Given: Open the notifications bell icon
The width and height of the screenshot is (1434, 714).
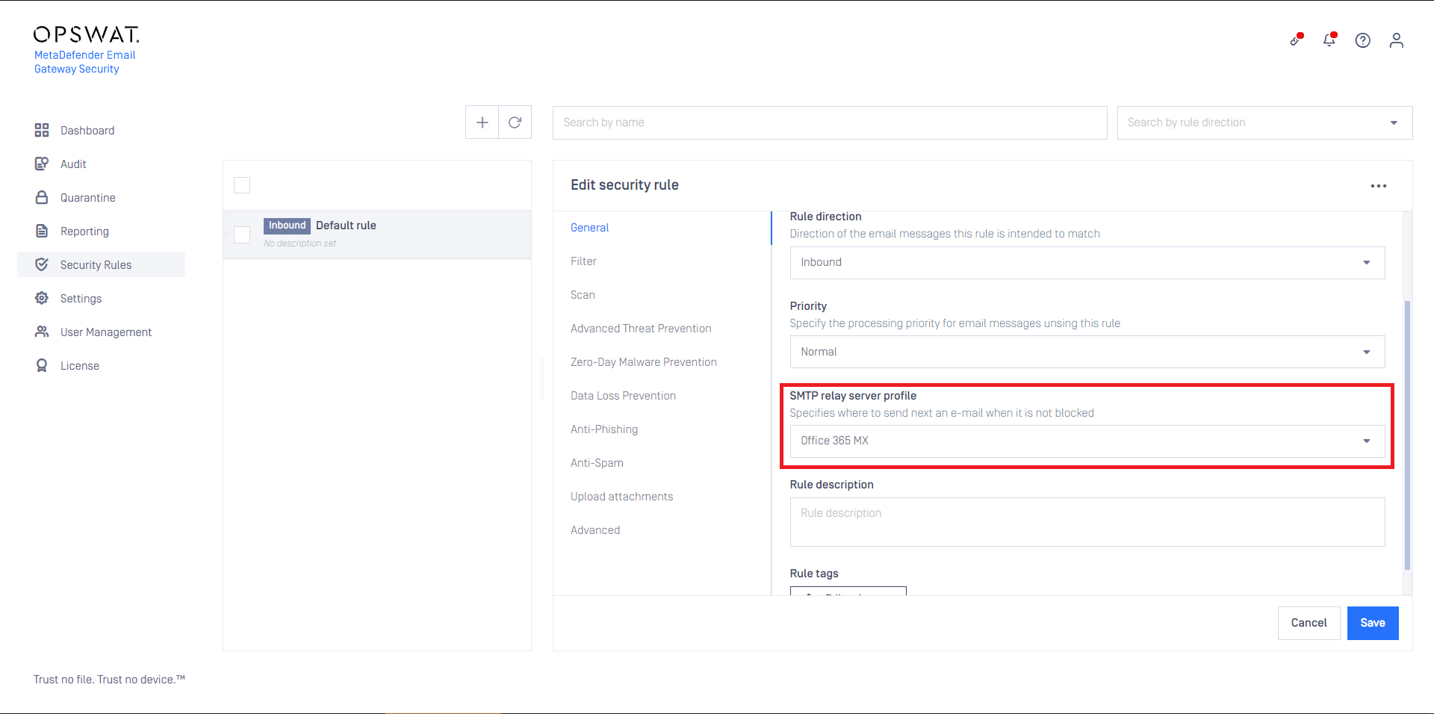Looking at the screenshot, I should point(1329,40).
